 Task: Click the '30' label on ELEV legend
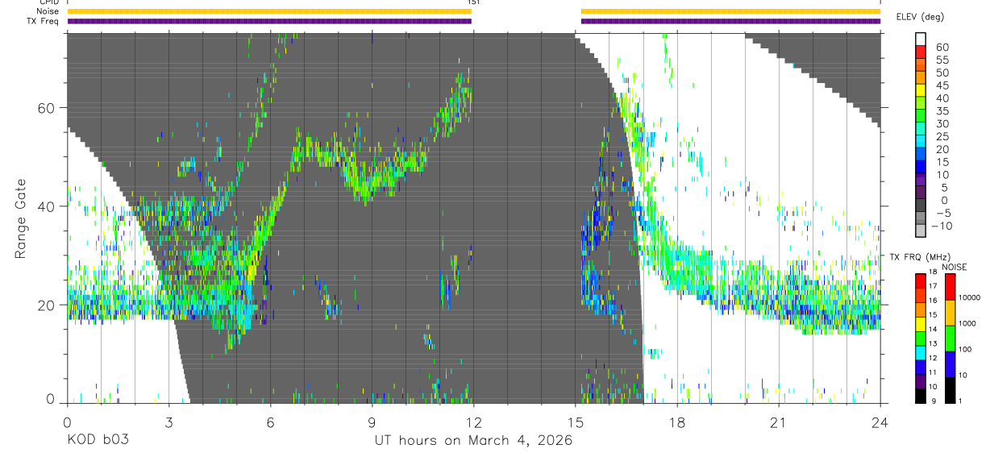coord(942,124)
